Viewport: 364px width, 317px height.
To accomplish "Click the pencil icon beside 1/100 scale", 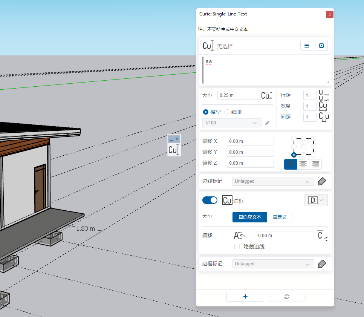I will [268, 123].
